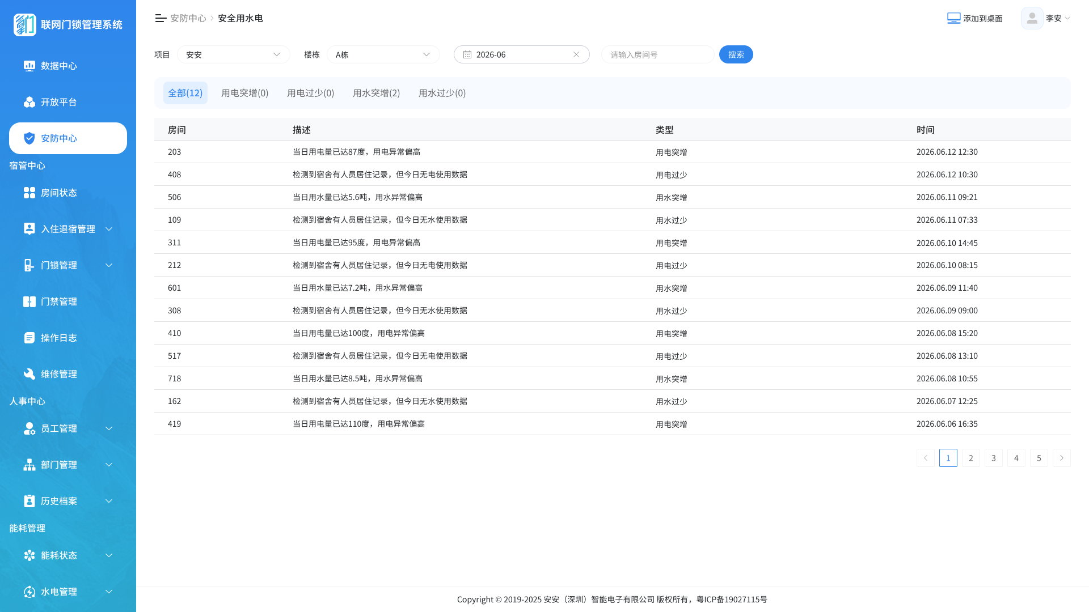
Task: Expand the 门锁管理 submenu chevron
Action: coord(109,265)
